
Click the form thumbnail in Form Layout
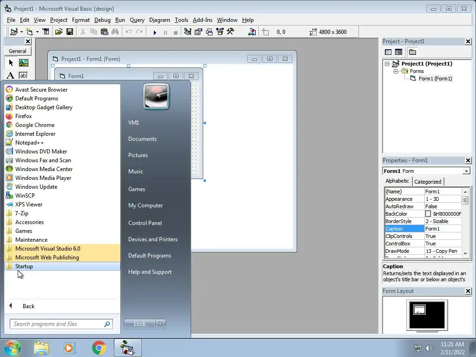(x=419, y=310)
